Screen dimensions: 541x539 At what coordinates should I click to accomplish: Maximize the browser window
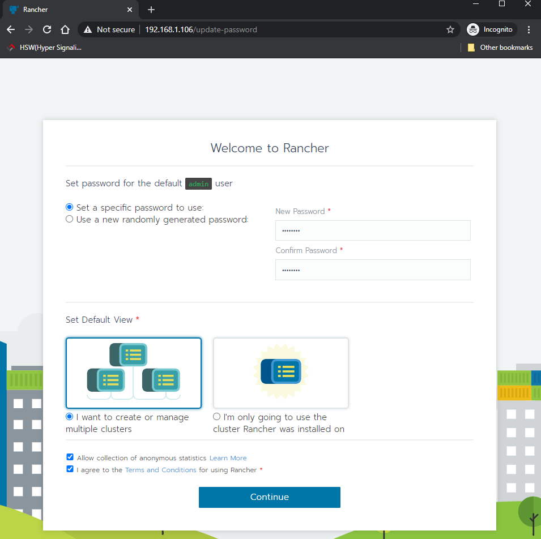pos(502,4)
